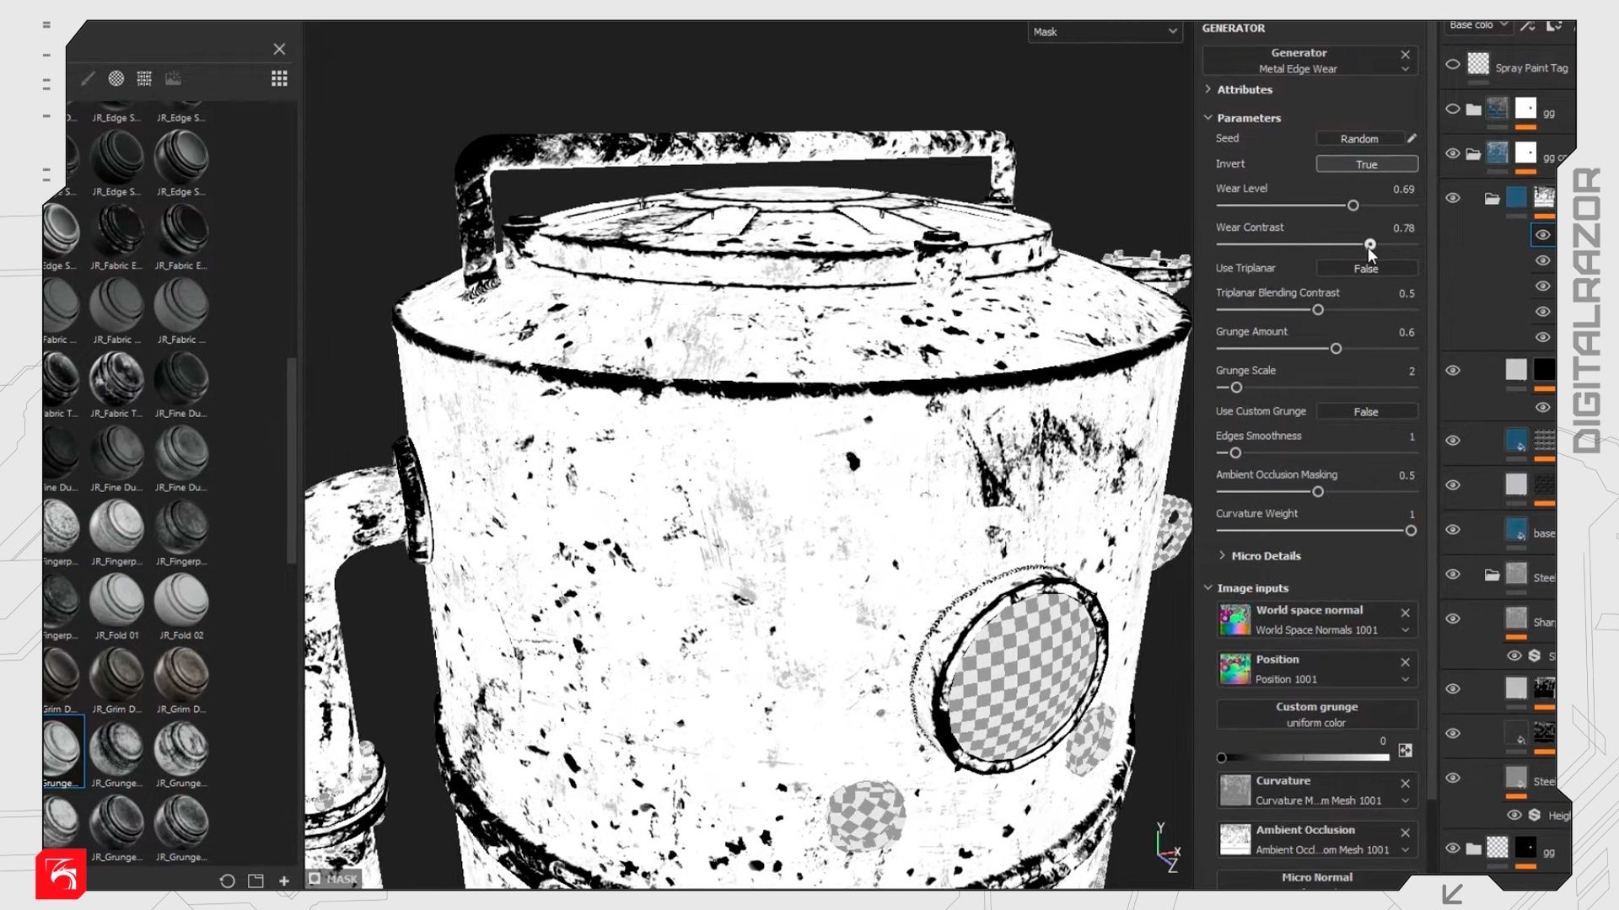Viewport: 1619px width, 910px height.
Task: Click the refresh icon at shelf bottom
Action: point(227,881)
